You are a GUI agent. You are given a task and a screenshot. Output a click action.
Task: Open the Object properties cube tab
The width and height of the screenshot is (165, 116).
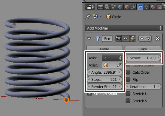click(127, 7)
